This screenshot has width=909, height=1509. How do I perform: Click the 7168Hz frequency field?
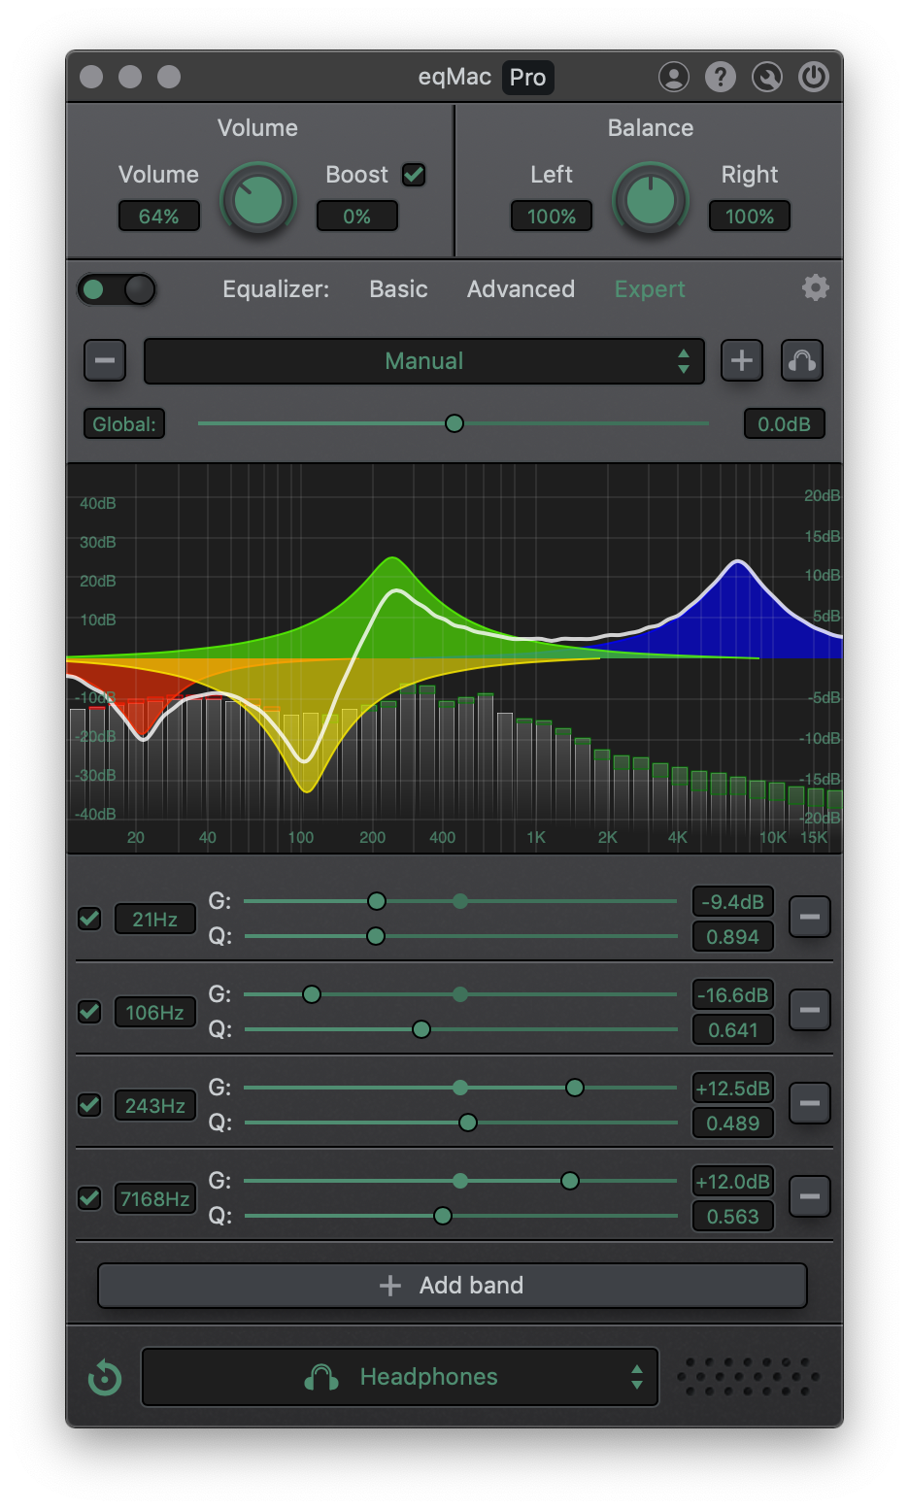[x=155, y=1198]
